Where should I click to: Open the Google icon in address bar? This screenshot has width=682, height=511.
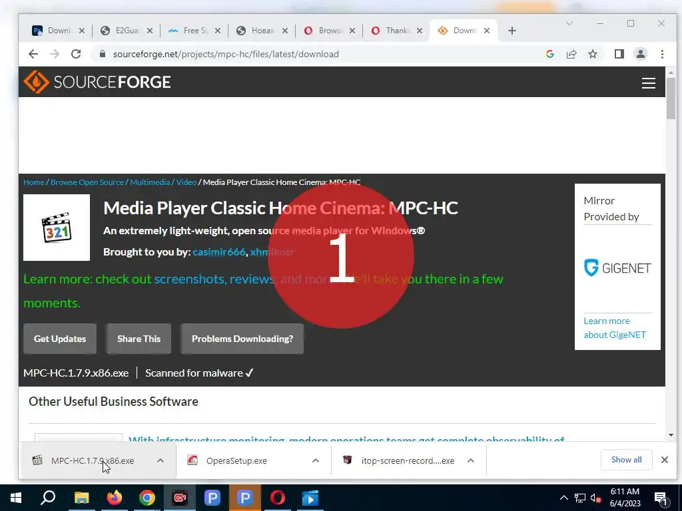(x=549, y=54)
